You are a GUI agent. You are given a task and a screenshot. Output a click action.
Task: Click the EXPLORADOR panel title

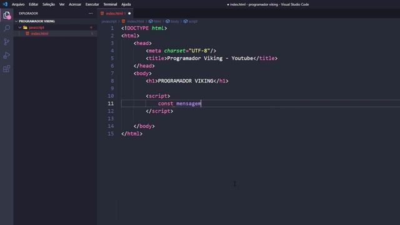coord(28,13)
